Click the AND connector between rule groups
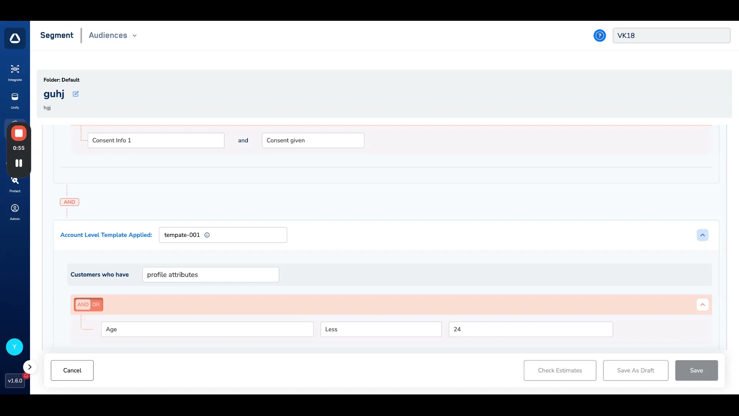The image size is (739, 416). (x=69, y=202)
